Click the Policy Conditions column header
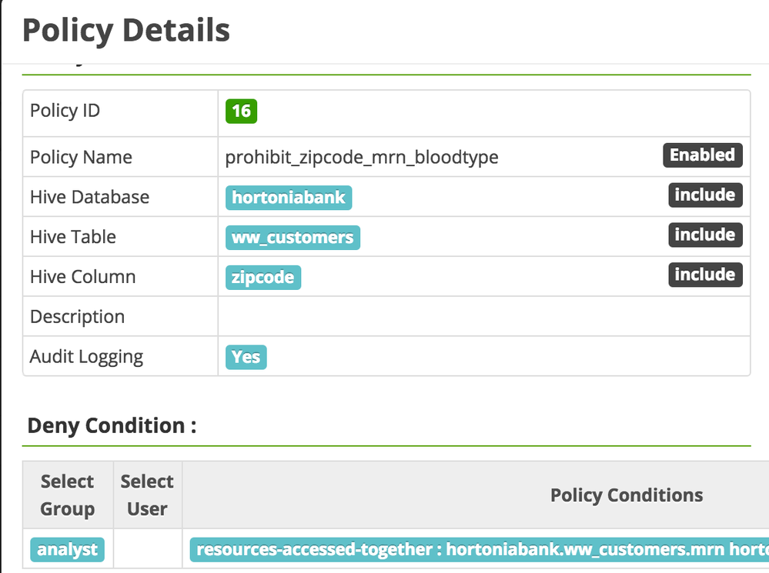 pos(626,495)
